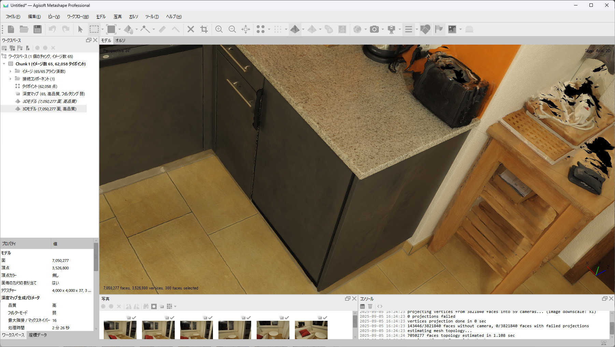Select the italic 3Dモデル tree item

(x=49, y=101)
